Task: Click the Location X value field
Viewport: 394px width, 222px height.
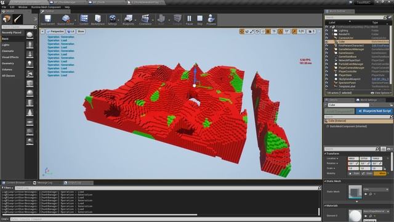Action: tap(353, 158)
